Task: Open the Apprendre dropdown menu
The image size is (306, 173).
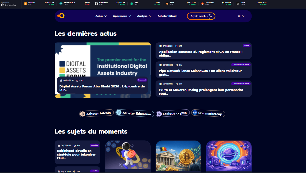Action: pos(122,16)
